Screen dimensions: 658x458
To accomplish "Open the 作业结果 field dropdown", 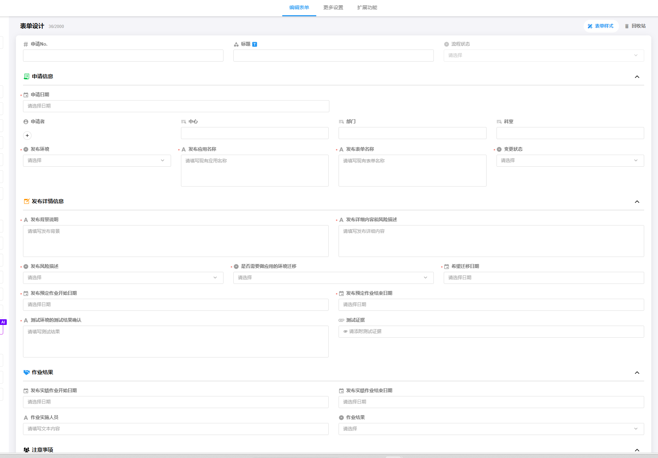I will [x=491, y=429].
